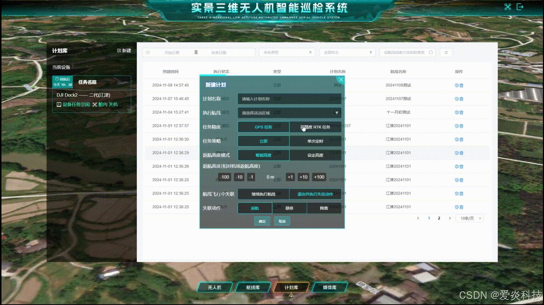Click the 开始日期 start date field
The height and width of the screenshot is (305, 544).
click(x=172, y=53)
